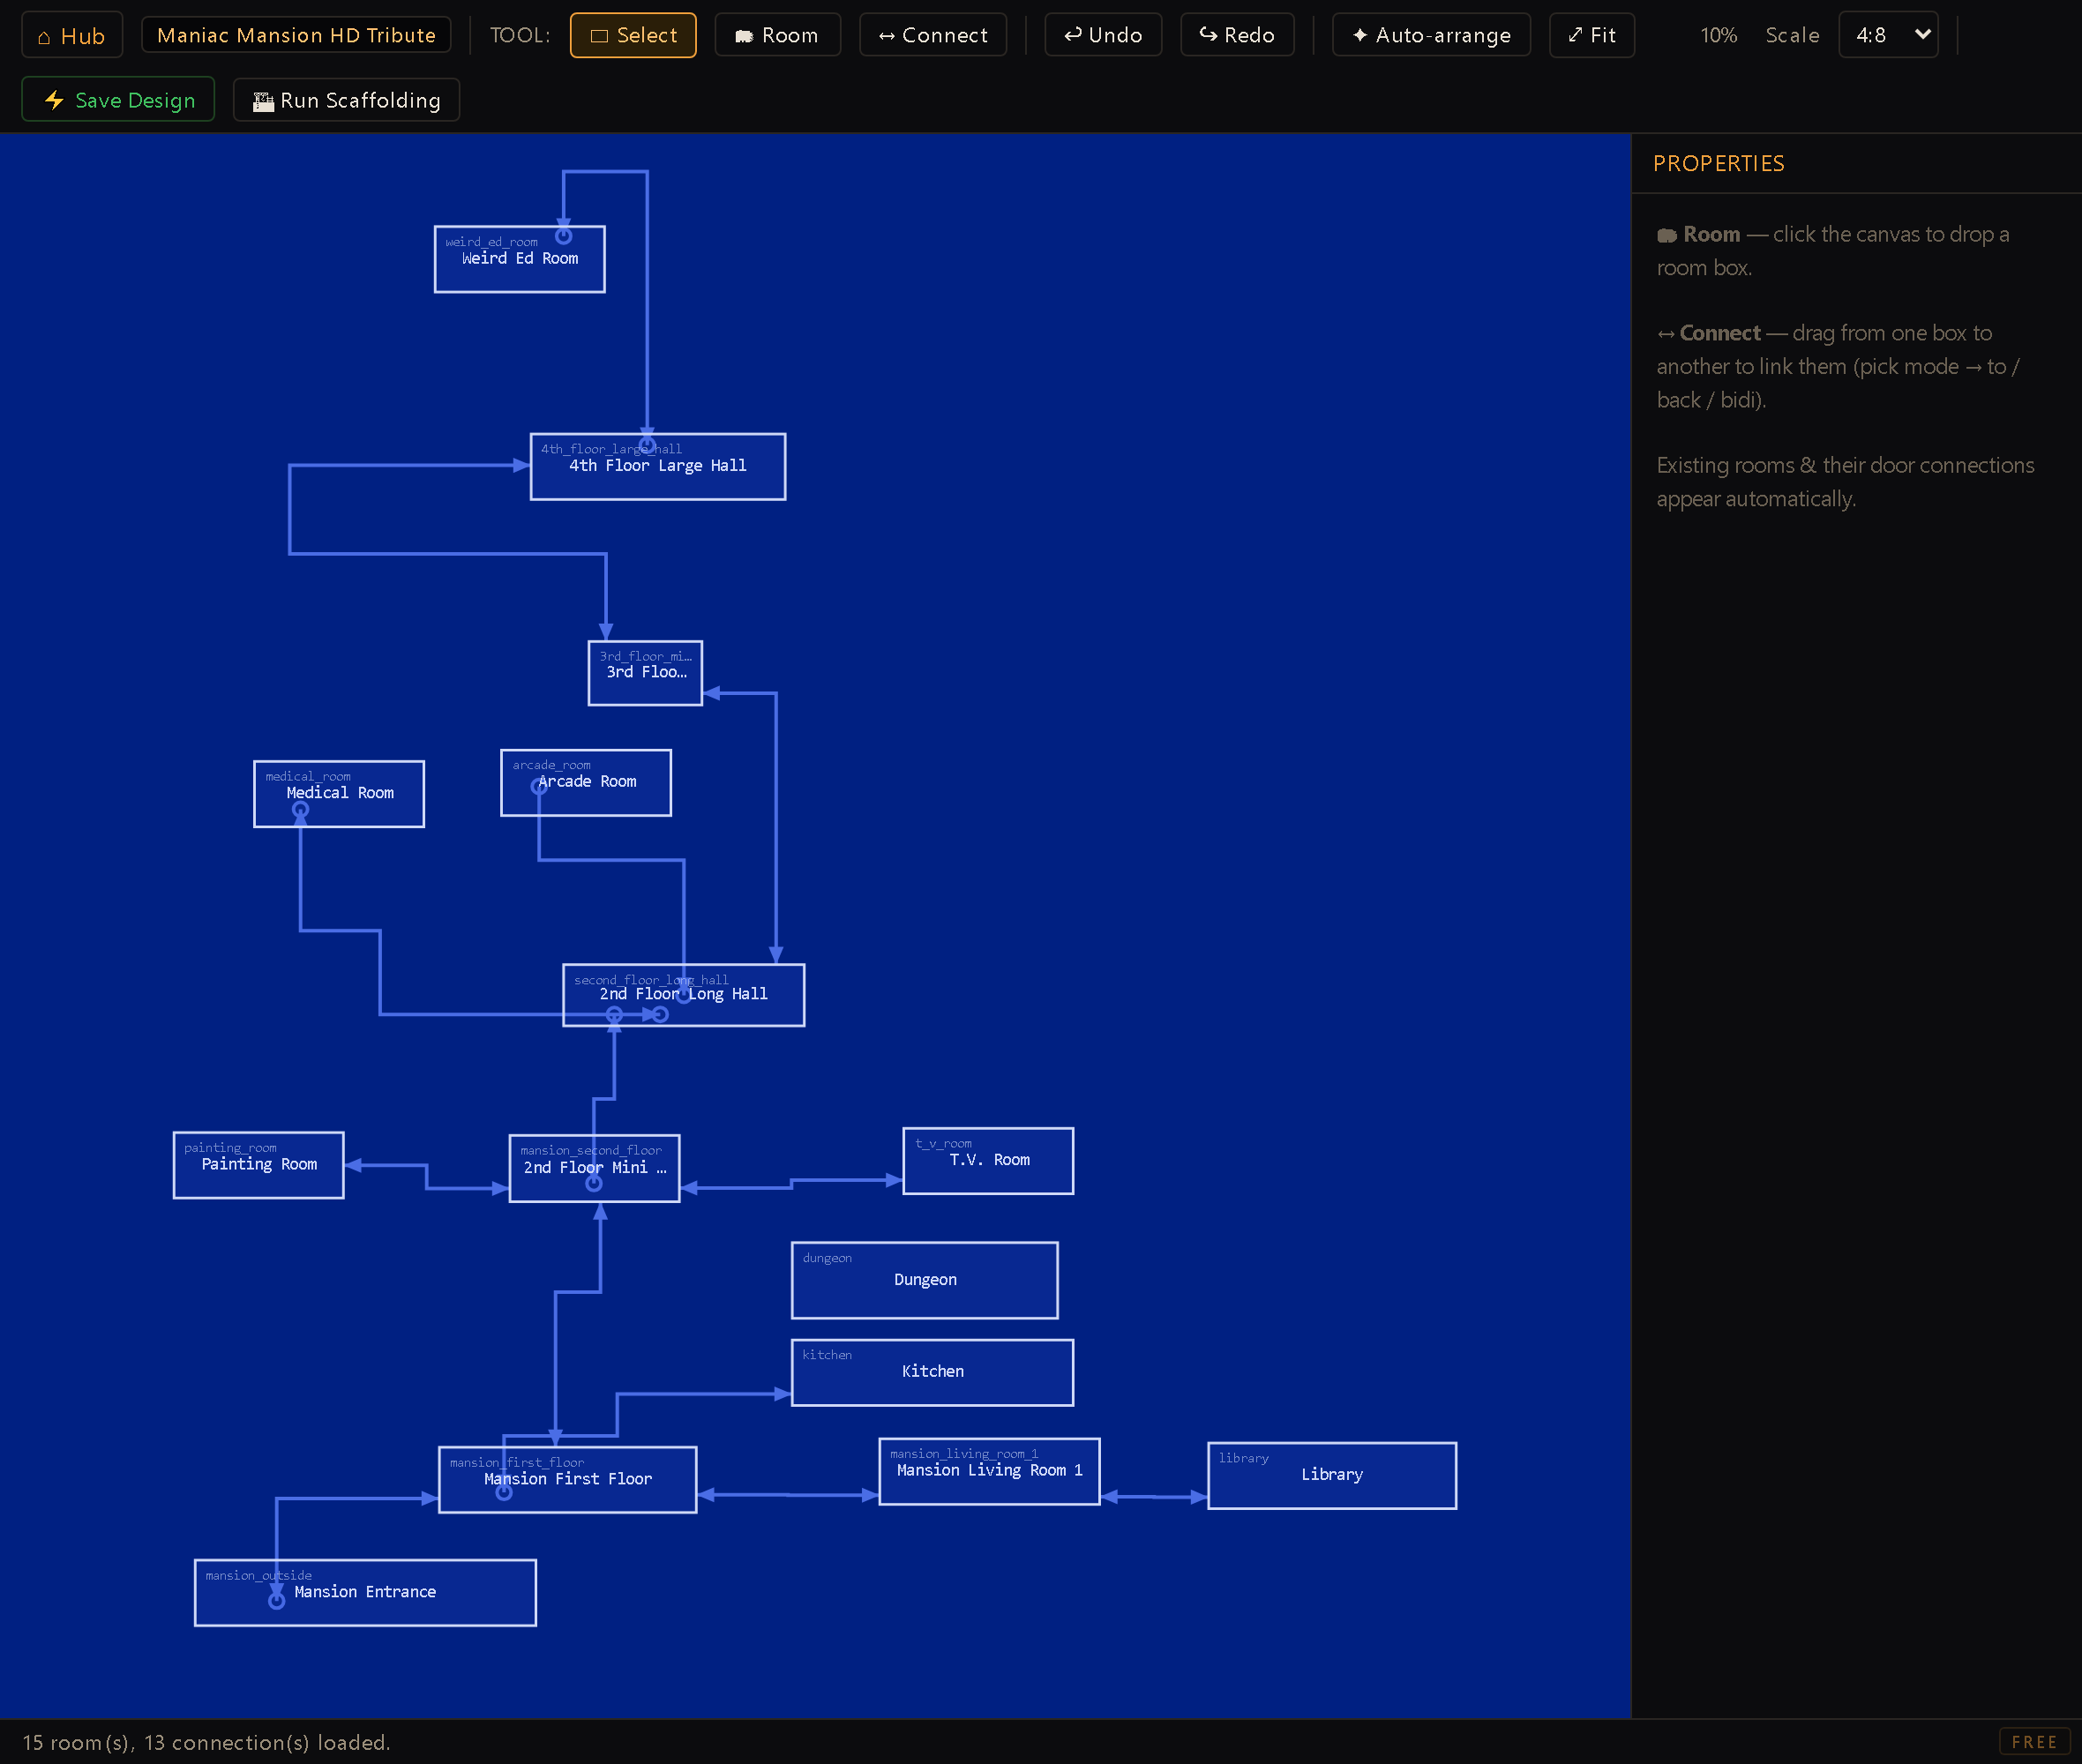Image resolution: width=2082 pixels, height=1764 pixels.
Task: Activate the Select tool
Action: [x=633, y=35]
